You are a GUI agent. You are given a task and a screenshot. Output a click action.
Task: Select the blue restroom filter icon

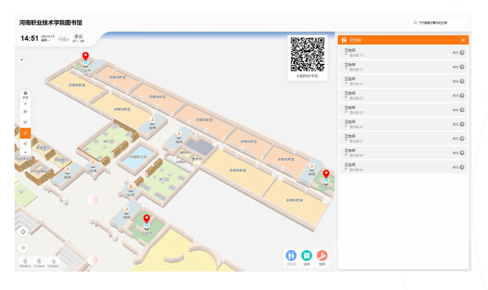point(291,255)
